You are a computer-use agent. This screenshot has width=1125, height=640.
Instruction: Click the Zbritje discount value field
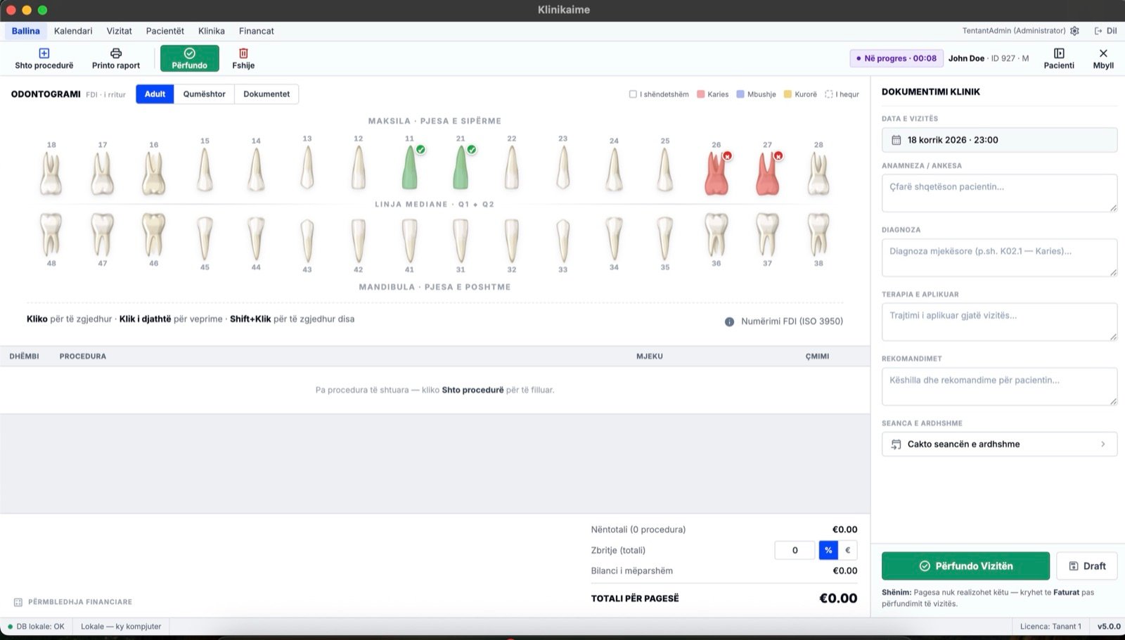point(795,550)
